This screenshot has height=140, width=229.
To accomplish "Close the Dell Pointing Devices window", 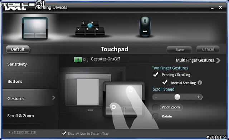I will (x=220, y=7).
